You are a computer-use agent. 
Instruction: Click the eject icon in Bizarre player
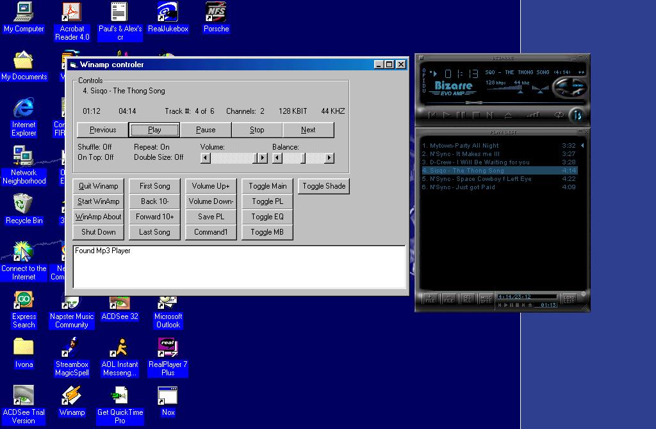[x=508, y=115]
